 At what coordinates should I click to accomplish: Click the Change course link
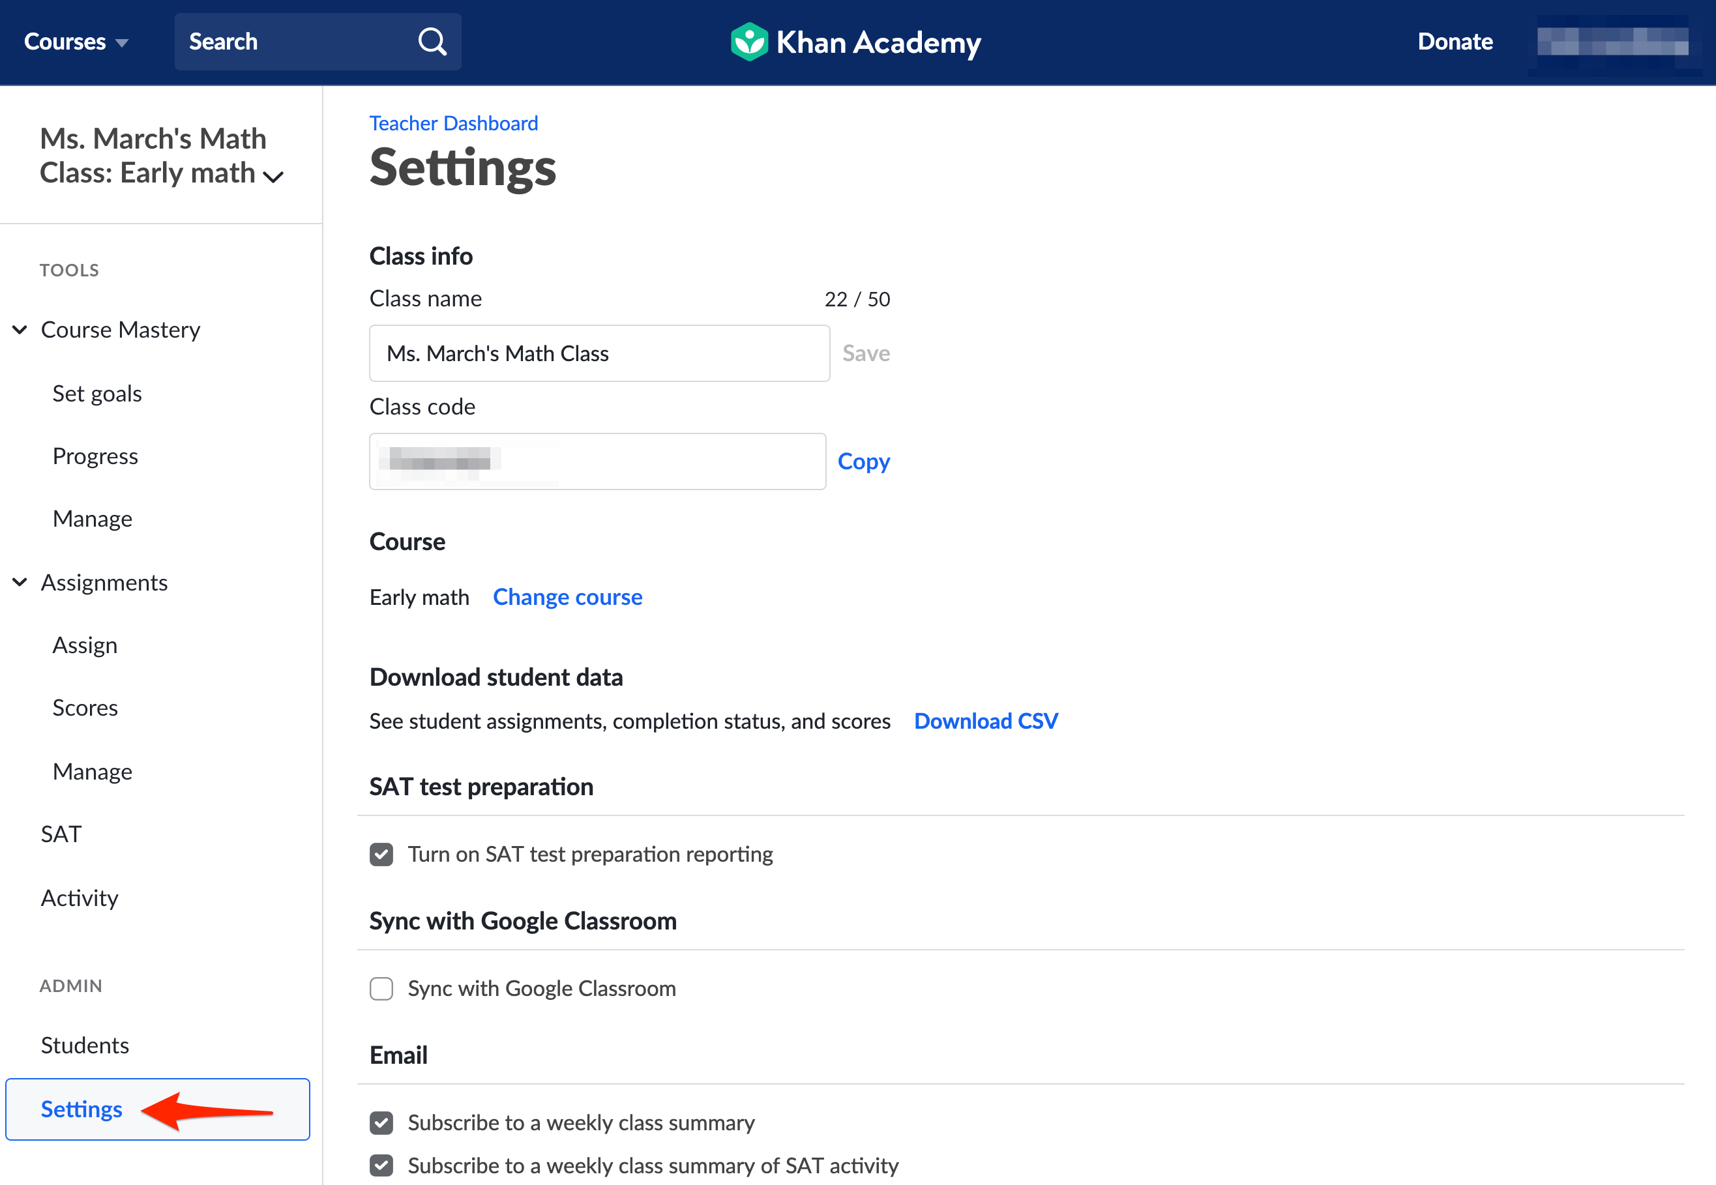pyautogui.click(x=567, y=597)
